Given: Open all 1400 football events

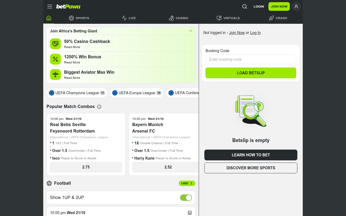Looking at the screenshot, I should point(187,183).
